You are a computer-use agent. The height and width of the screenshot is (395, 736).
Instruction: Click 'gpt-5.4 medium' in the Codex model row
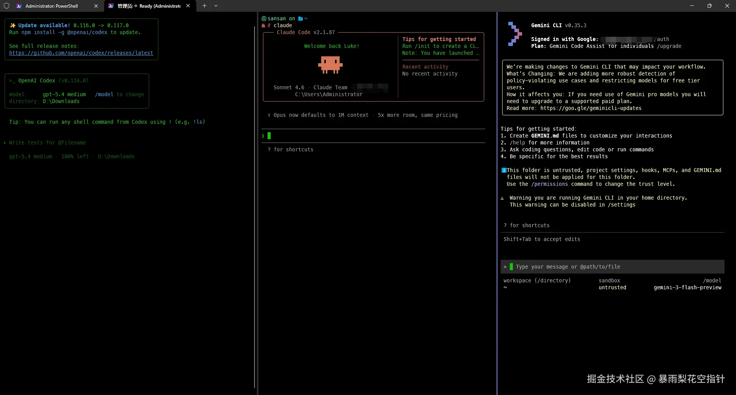[x=64, y=94]
